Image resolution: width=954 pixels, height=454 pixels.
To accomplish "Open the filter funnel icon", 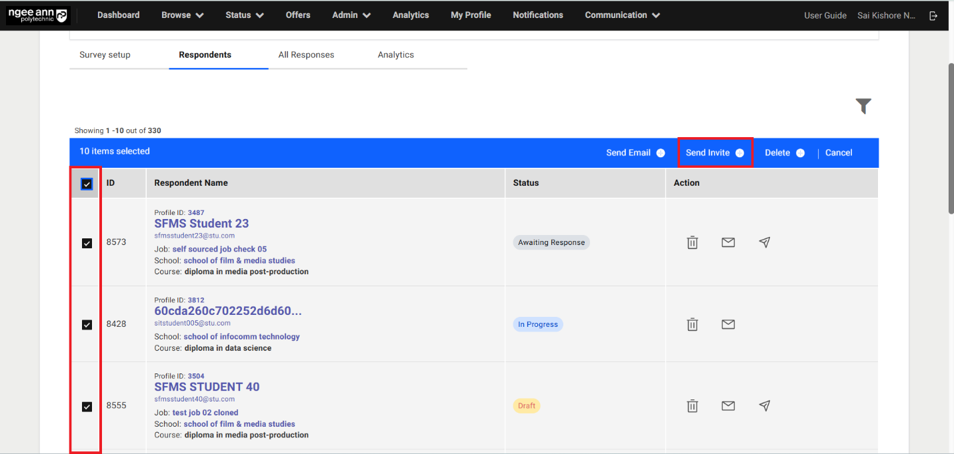I will tap(863, 107).
